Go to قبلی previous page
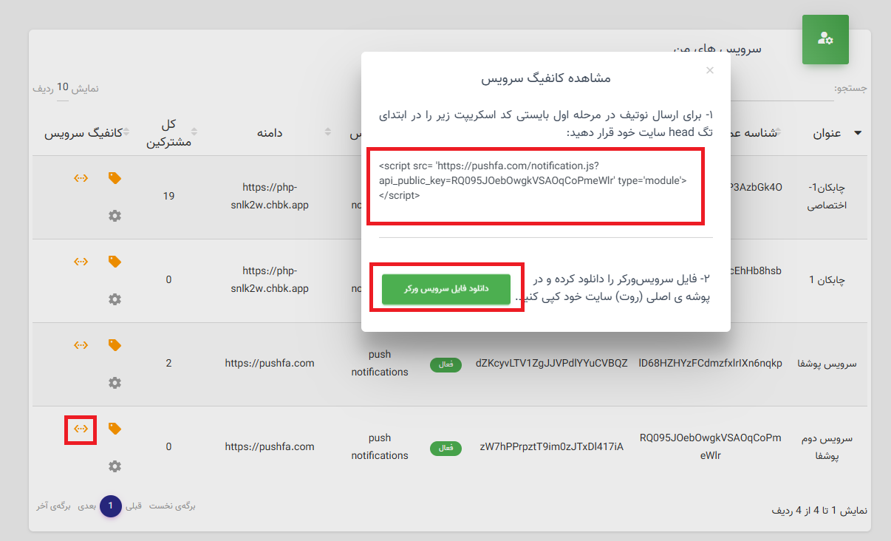This screenshot has width=891, height=541. 134,506
